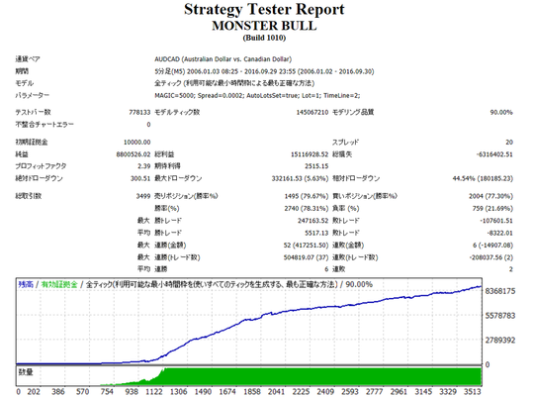This screenshot has width=534, height=398.
Task: Click the max drawdown value 332161.53 (5.63%)
Action: [x=300, y=178]
